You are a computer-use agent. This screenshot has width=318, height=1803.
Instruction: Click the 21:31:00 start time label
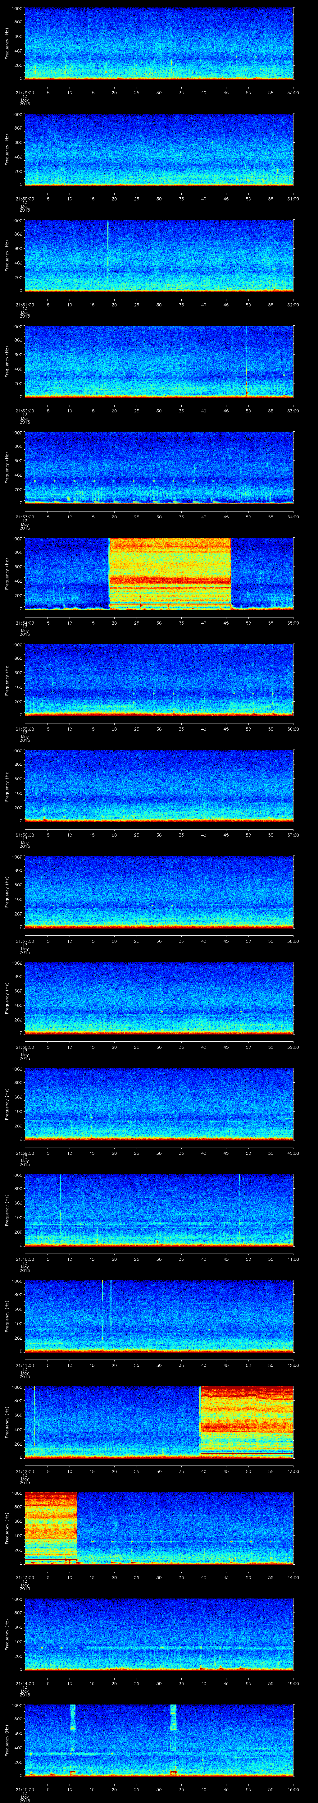pyautogui.click(x=25, y=305)
